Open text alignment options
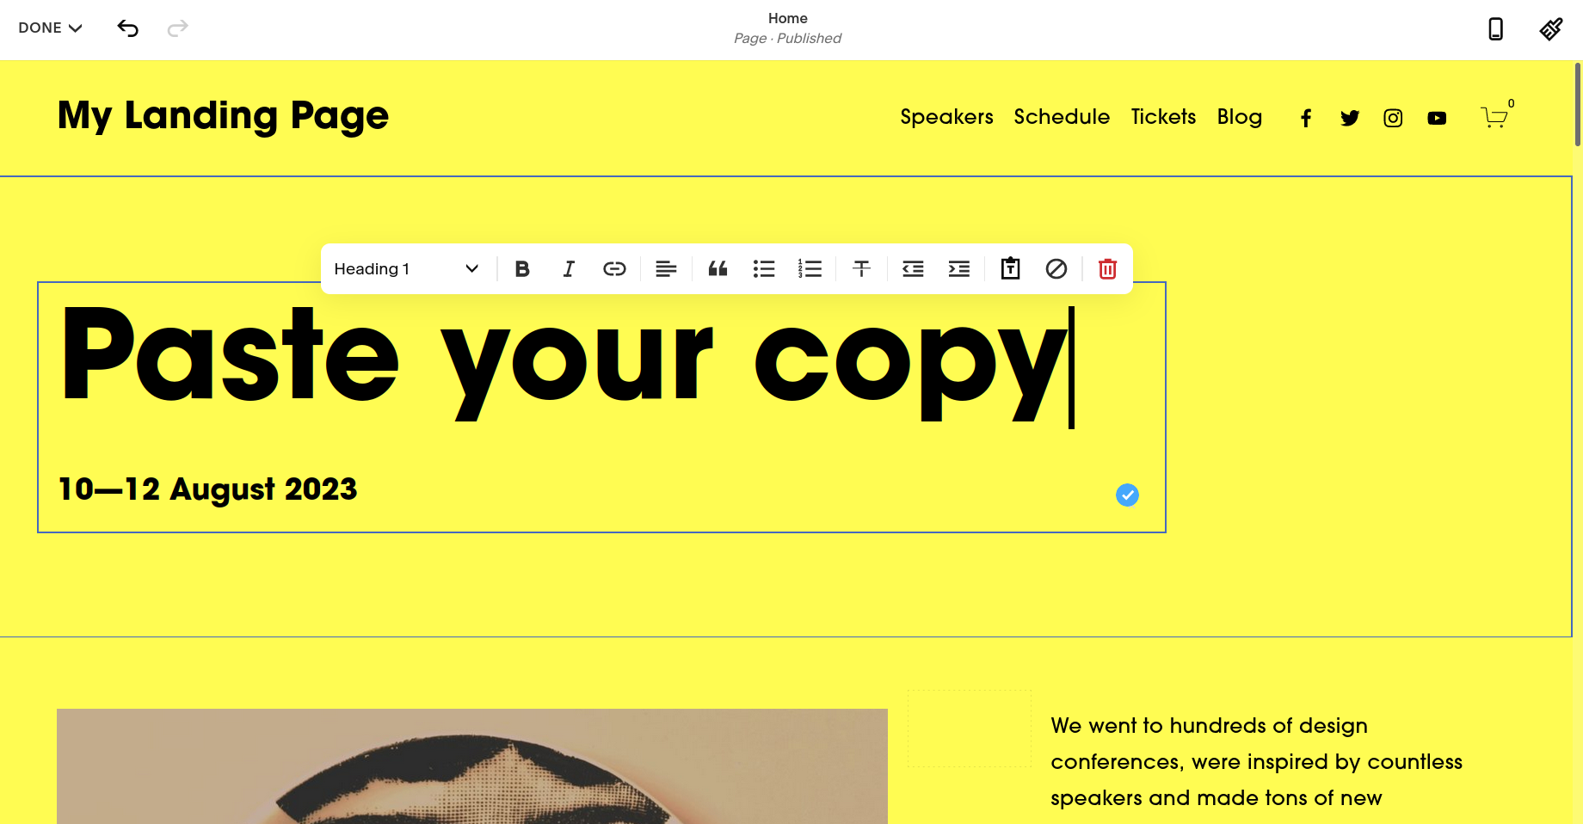Viewport: 1583px width, 824px height. (x=666, y=269)
